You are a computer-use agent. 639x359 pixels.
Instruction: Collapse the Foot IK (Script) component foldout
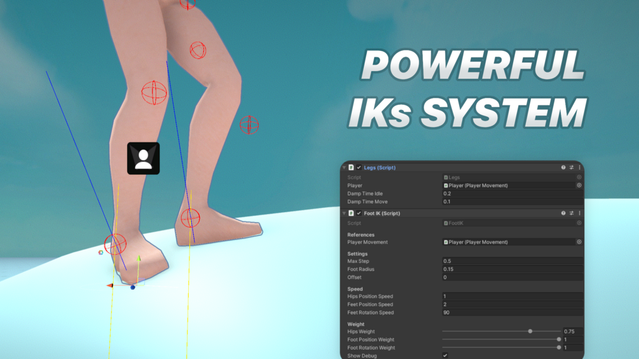click(345, 213)
